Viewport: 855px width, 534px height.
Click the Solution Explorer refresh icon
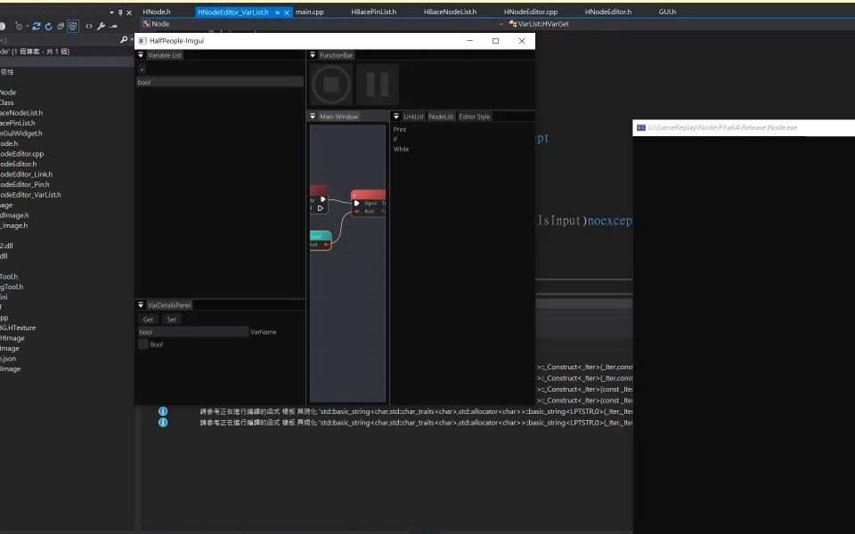[x=48, y=26]
